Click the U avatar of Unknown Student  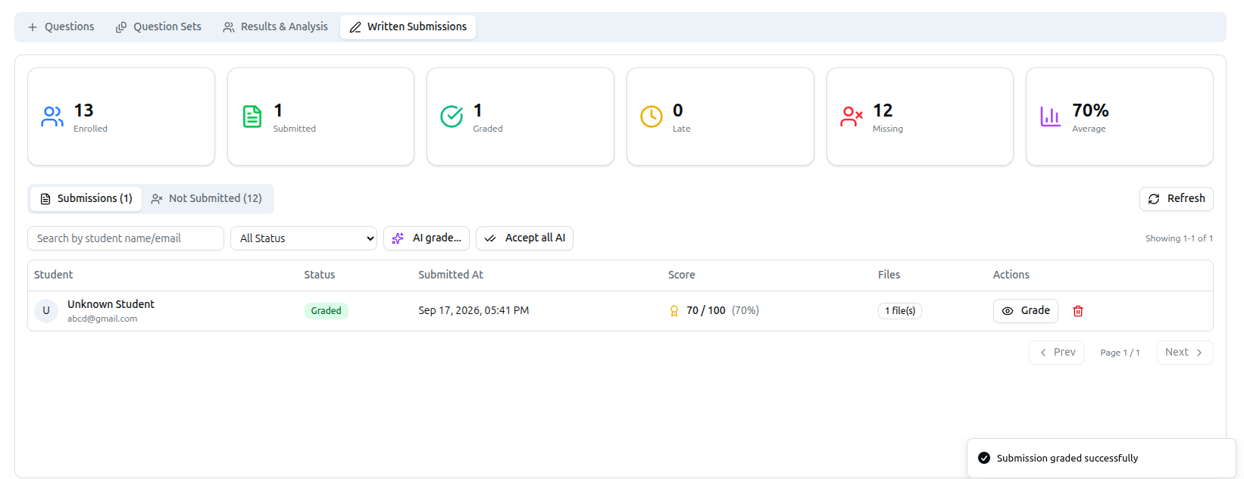coord(46,311)
